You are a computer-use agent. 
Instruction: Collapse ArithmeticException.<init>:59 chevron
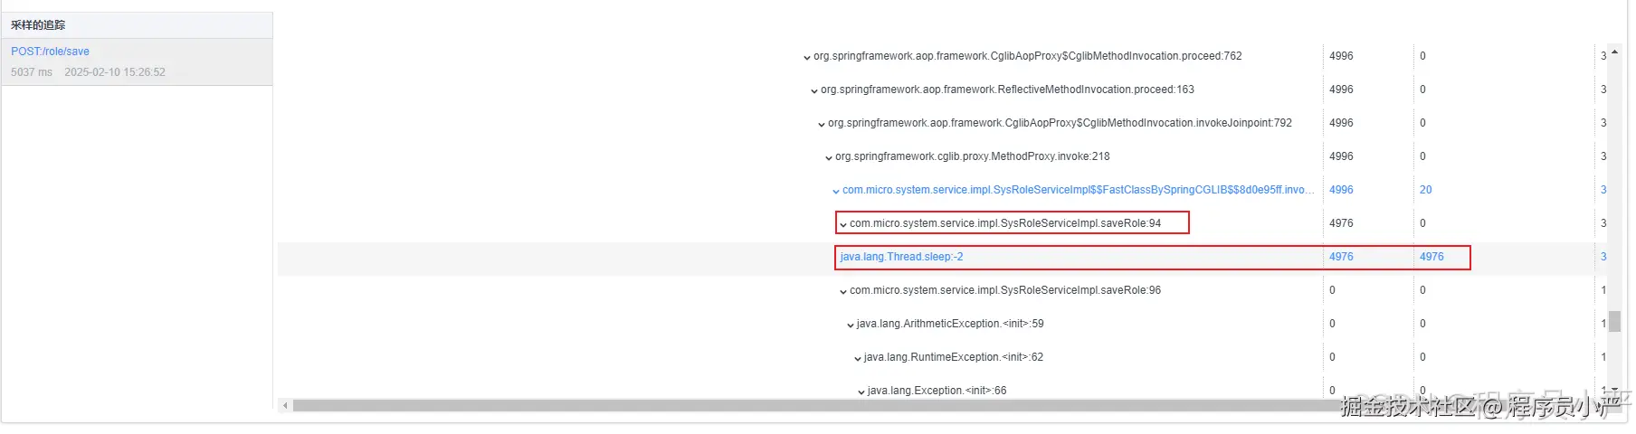click(851, 325)
